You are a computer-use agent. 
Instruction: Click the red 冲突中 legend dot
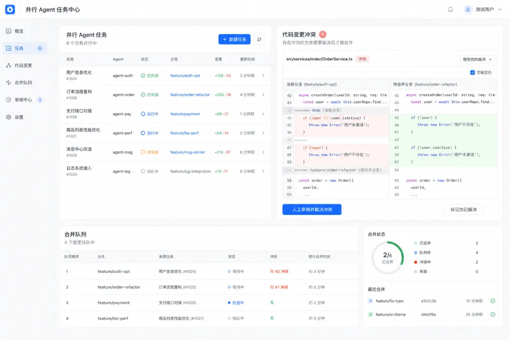[x=416, y=262]
